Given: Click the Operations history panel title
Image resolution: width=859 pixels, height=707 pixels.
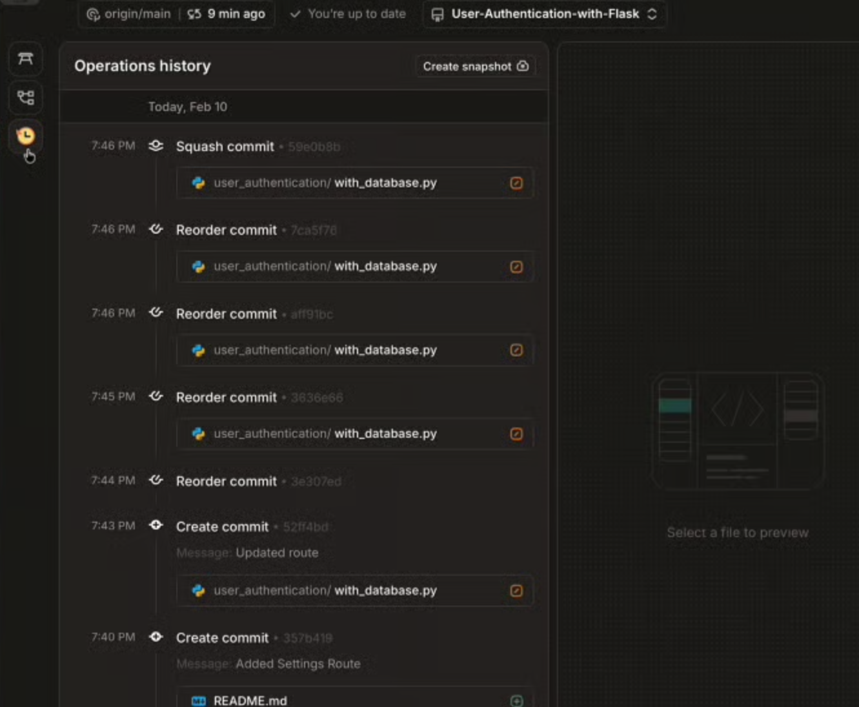Looking at the screenshot, I should pyautogui.click(x=142, y=66).
